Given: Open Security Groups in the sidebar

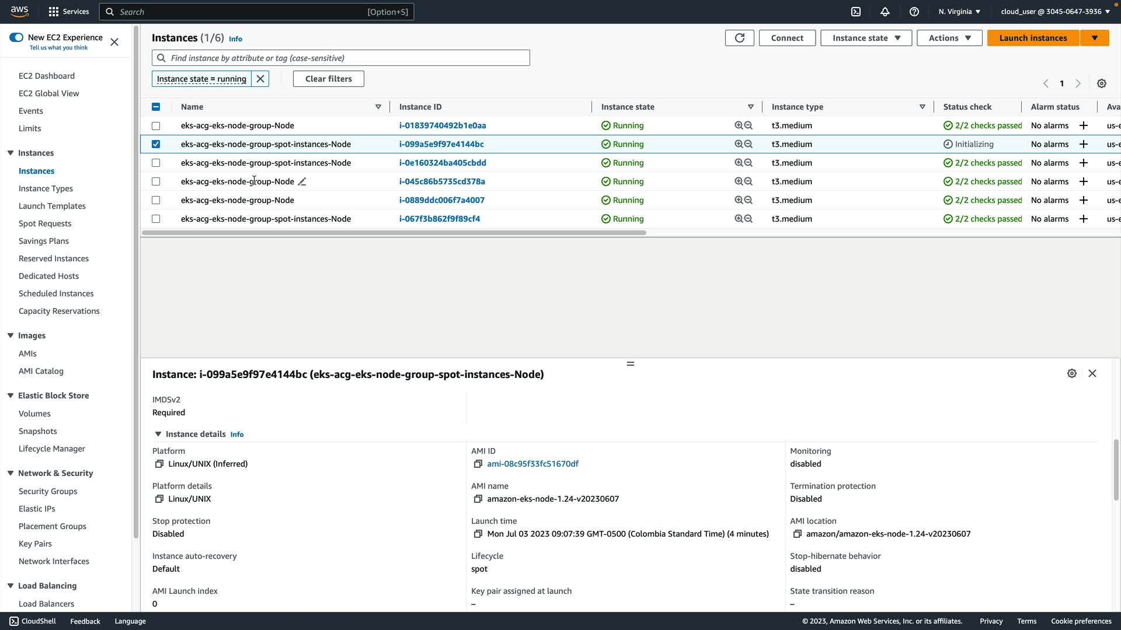Looking at the screenshot, I should [x=48, y=491].
